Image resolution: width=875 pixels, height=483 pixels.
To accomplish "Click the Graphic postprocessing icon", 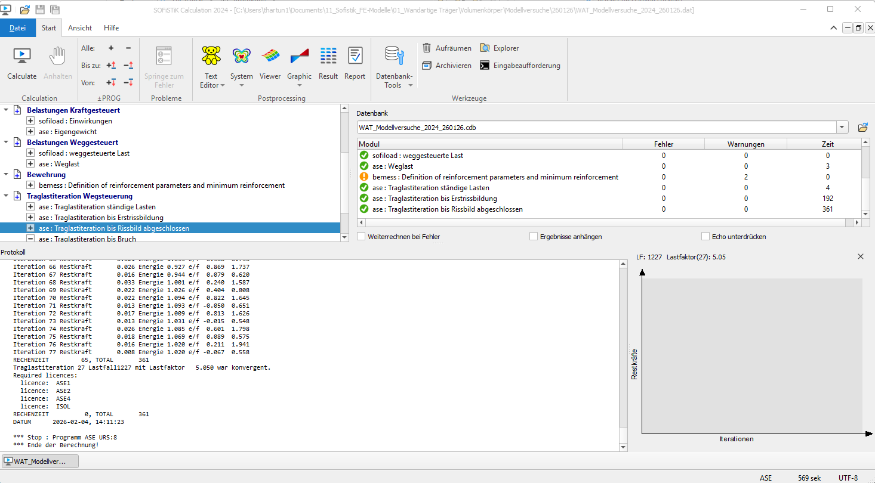I will 299,57.
